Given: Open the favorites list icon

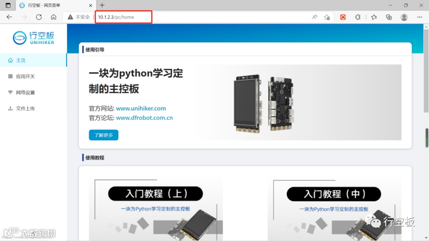Looking at the screenshot, I should [374, 17].
